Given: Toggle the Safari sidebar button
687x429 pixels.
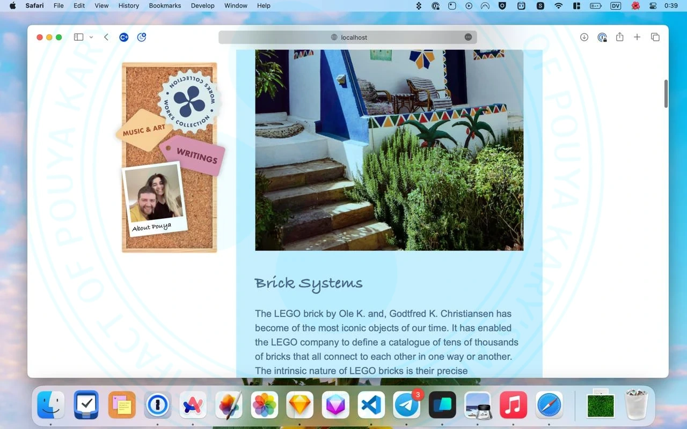Looking at the screenshot, I should tap(78, 37).
